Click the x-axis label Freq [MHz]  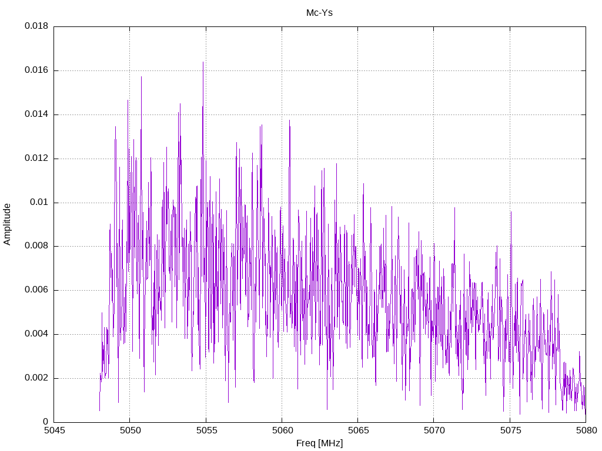click(319, 443)
